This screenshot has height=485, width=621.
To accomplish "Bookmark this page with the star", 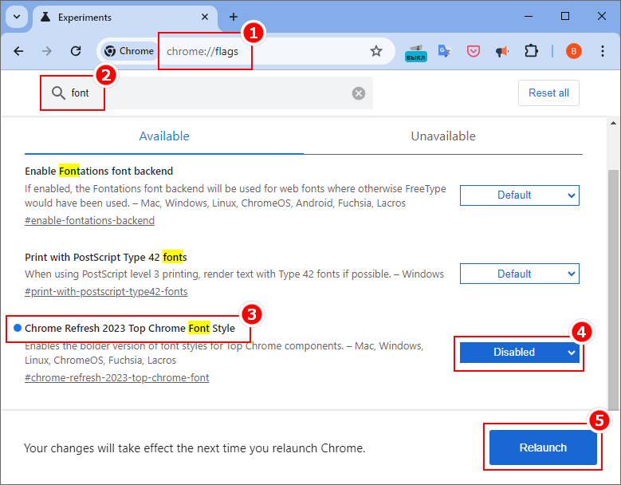I will coord(375,51).
